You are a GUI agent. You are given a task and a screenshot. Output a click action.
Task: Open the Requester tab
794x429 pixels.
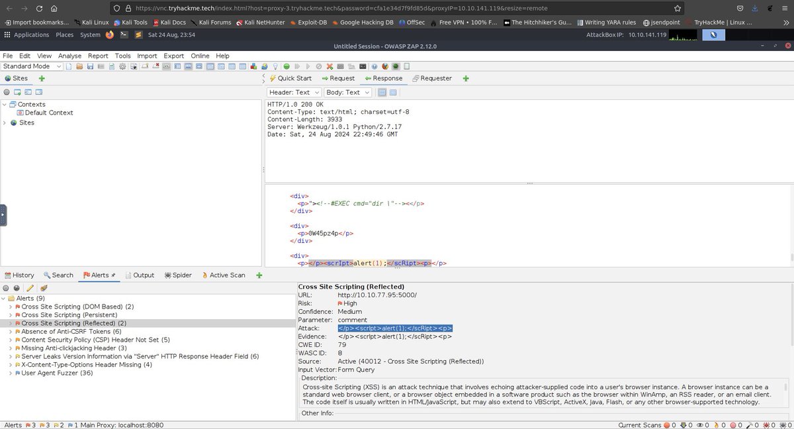point(432,79)
